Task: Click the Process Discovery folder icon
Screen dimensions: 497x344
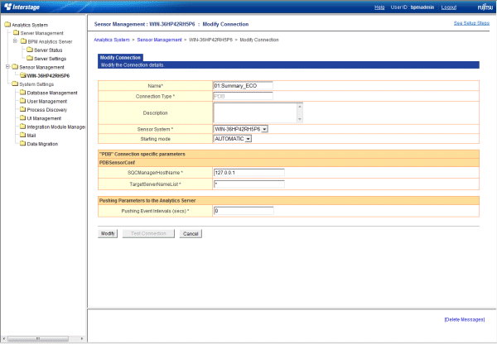Action: tap(22, 109)
